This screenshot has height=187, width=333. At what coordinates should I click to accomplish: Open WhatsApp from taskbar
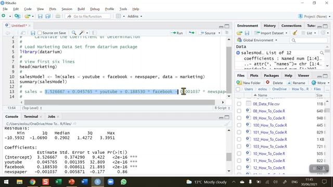coord(123,182)
